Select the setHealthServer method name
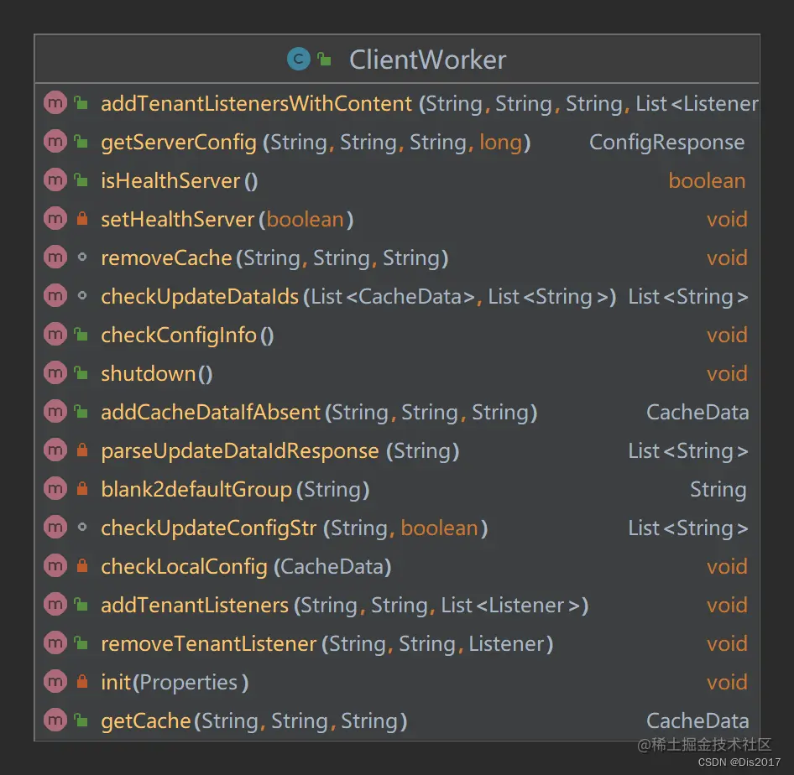The image size is (794, 775). tap(177, 219)
